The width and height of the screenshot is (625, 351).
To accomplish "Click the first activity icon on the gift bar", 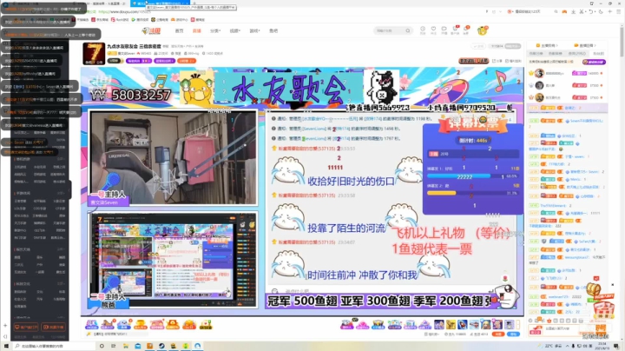I will (92, 324).
